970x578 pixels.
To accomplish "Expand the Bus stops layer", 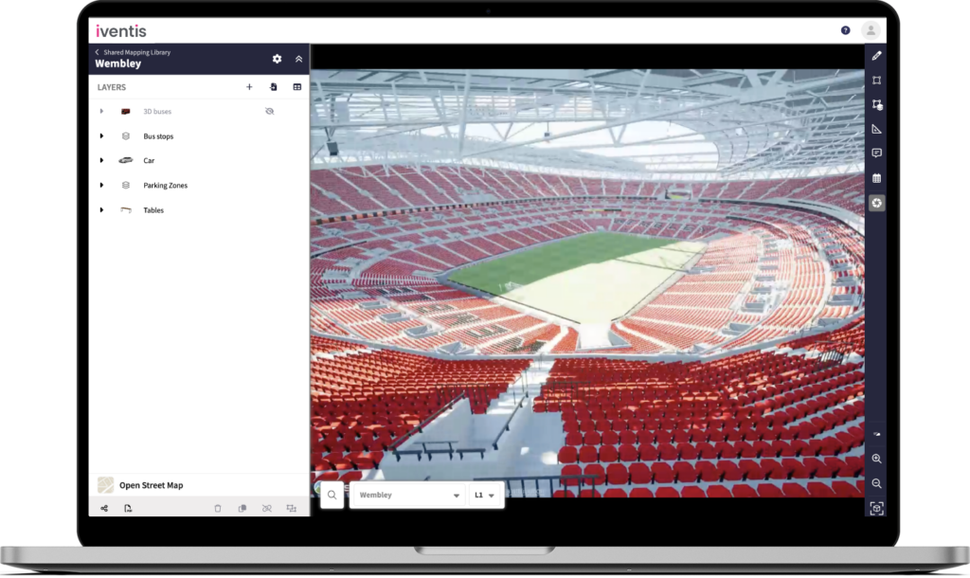I will tap(101, 136).
